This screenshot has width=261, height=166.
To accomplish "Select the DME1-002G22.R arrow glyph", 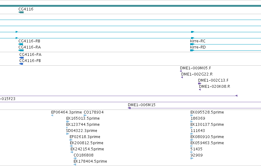I will pos(182,77).
